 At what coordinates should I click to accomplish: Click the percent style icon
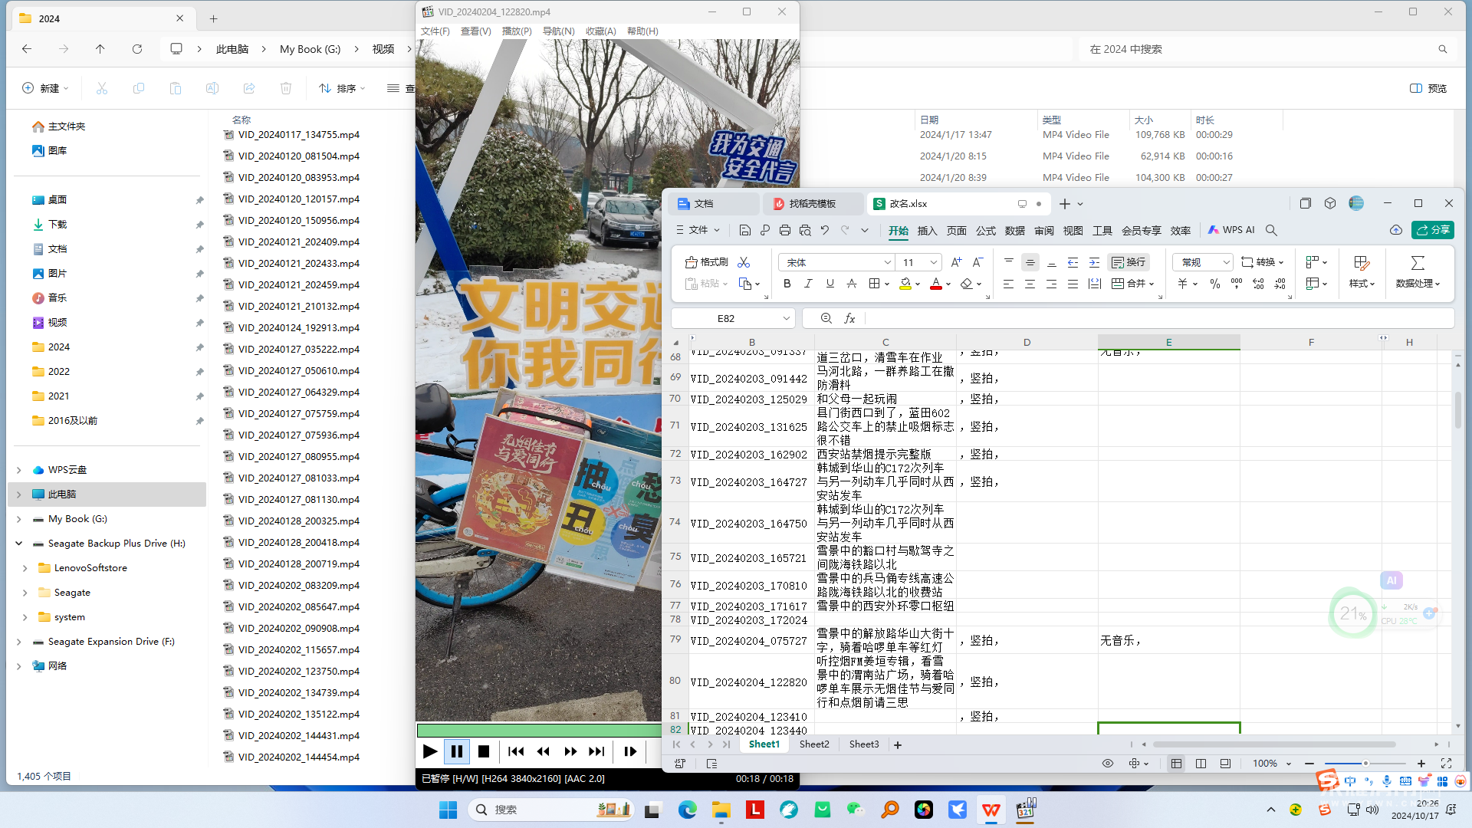[1215, 284]
